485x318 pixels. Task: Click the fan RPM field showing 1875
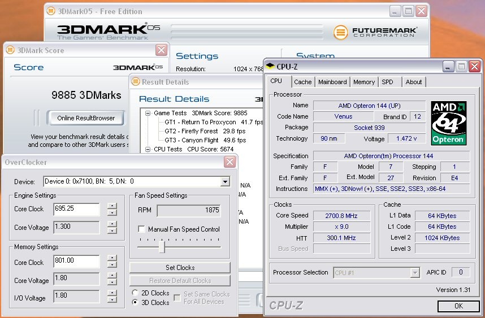(x=189, y=211)
